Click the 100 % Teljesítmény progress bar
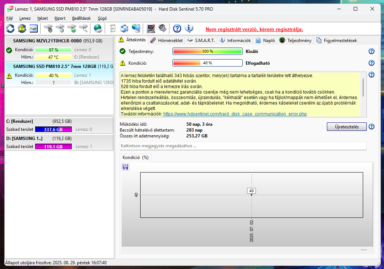This screenshot has width=384, height=269. pyautogui.click(x=208, y=51)
